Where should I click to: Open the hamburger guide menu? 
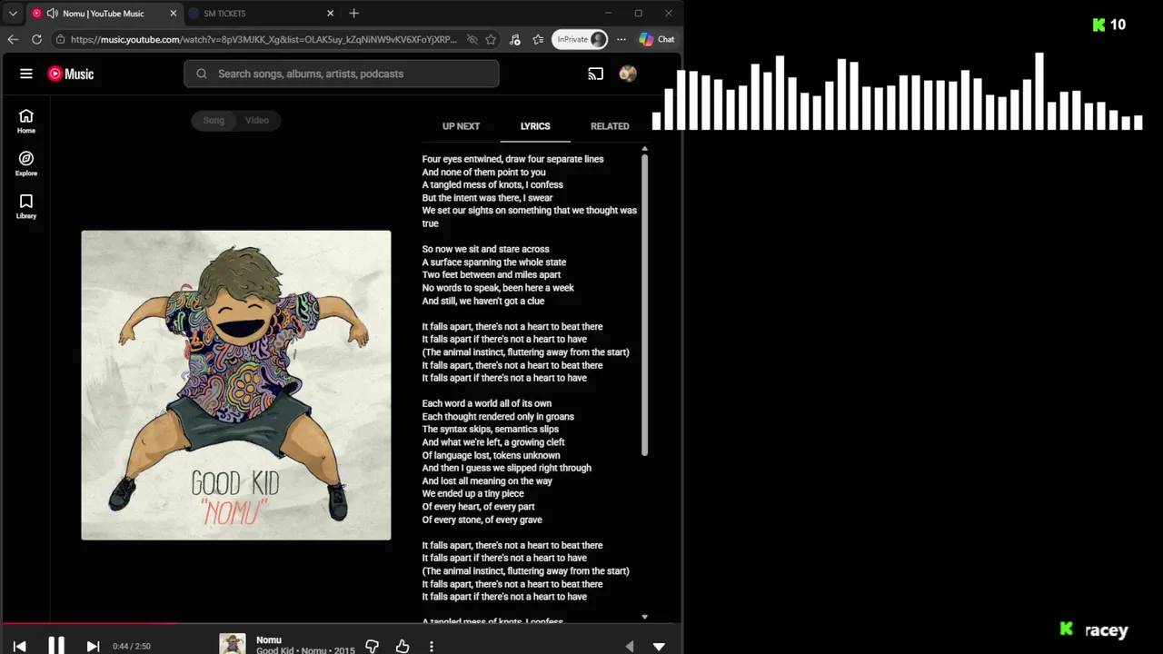point(26,74)
